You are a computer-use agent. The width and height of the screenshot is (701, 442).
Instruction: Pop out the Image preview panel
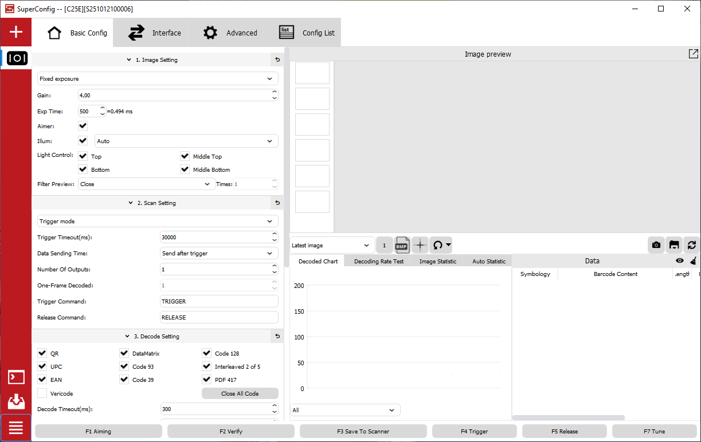coord(693,54)
